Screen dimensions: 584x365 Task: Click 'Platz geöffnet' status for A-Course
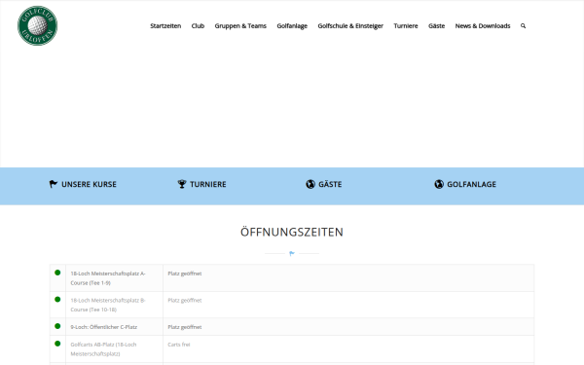184,274
